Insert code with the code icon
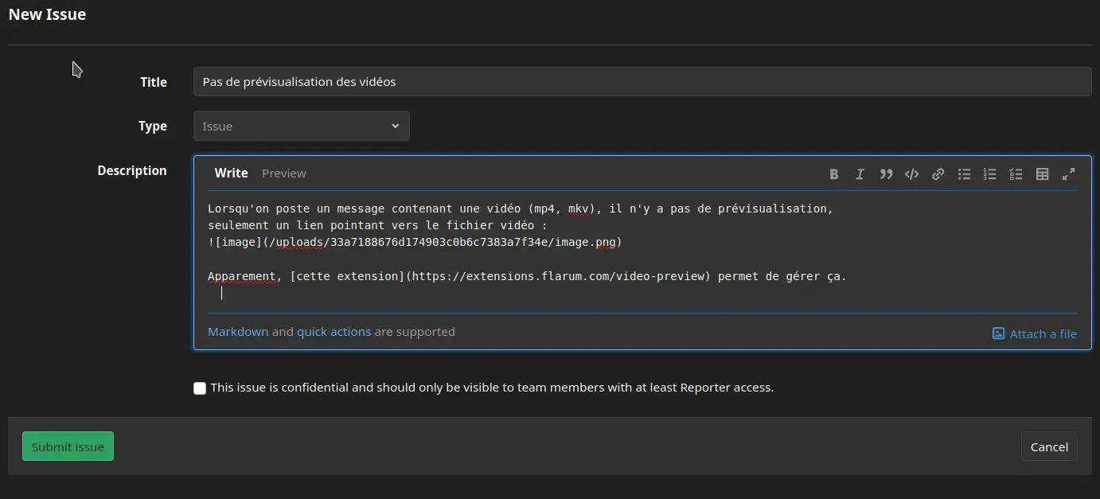The height and width of the screenshot is (499, 1100). 912,174
